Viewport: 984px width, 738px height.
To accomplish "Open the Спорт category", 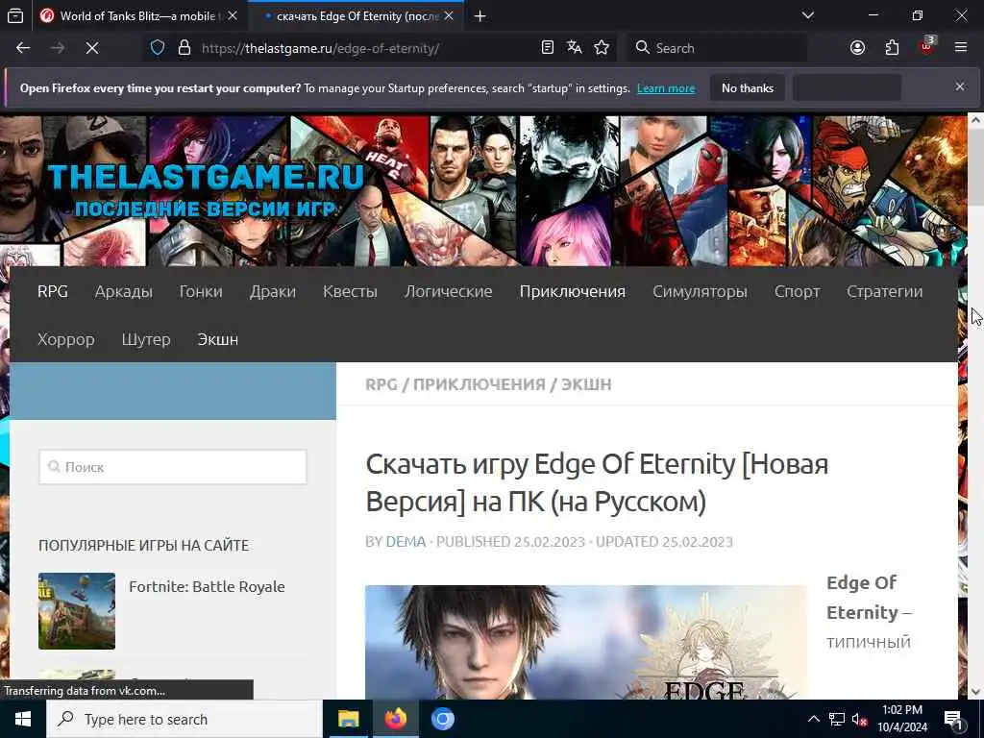I will tap(797, 291).
